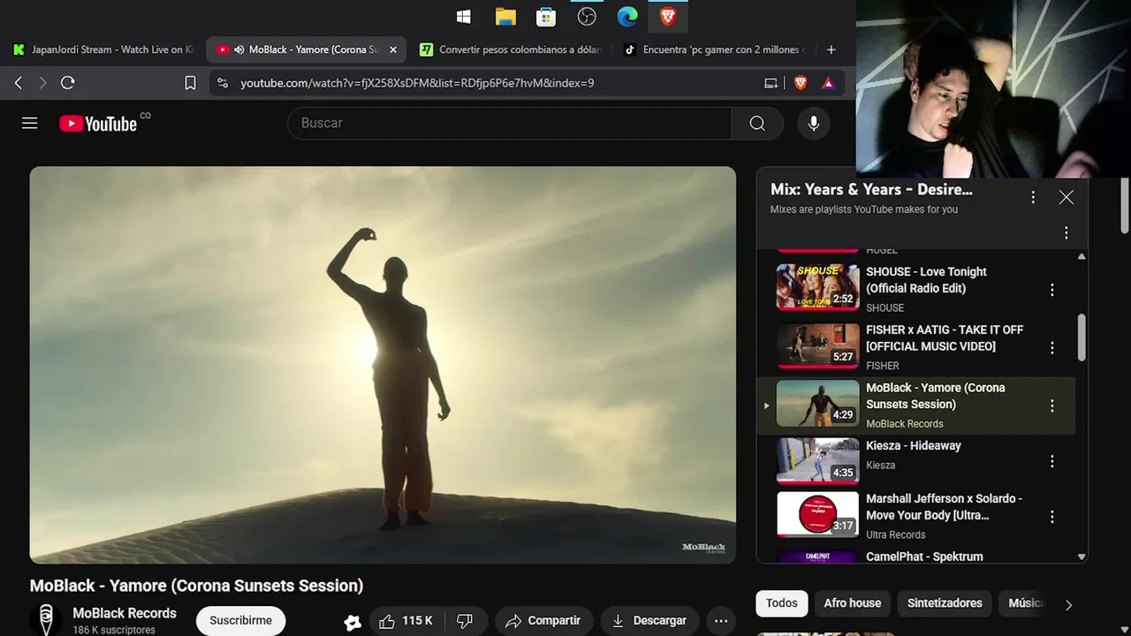Viewport: 1131px width, 636px height.
Task: Open the YouTube guide hamburger menu
Action: click(x=30, y=124)
